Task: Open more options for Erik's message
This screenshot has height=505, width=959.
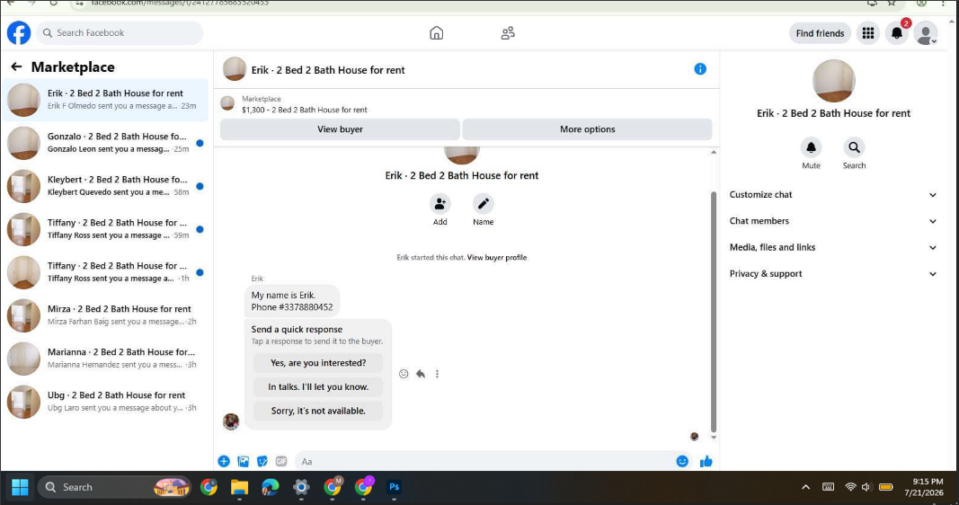Action: (437, 374)
